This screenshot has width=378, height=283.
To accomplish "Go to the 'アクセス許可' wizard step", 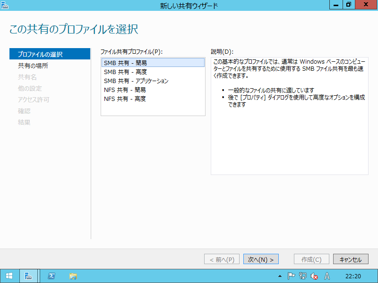I will (34, 100).
